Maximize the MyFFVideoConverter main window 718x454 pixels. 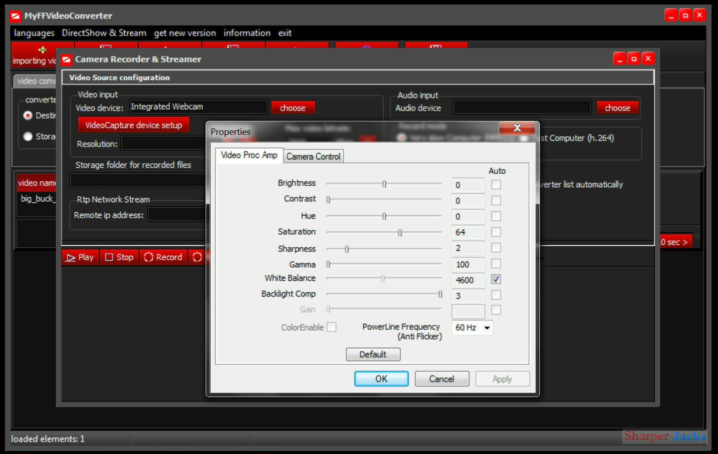(685, 15)
